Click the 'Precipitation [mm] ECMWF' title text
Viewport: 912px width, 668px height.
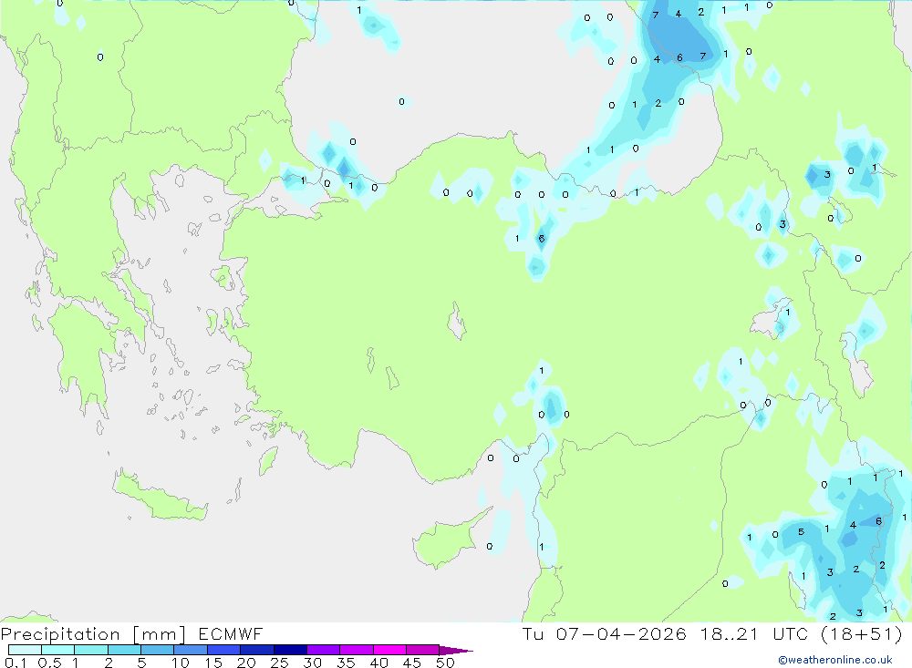click(131, 633)
